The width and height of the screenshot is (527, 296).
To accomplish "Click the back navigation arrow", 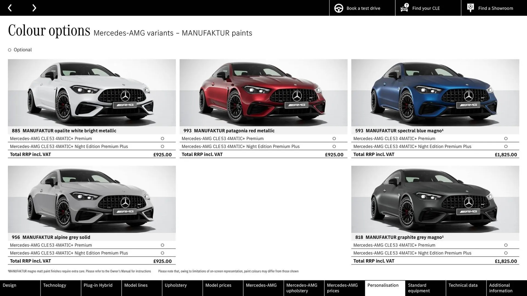I will (10, 8).
